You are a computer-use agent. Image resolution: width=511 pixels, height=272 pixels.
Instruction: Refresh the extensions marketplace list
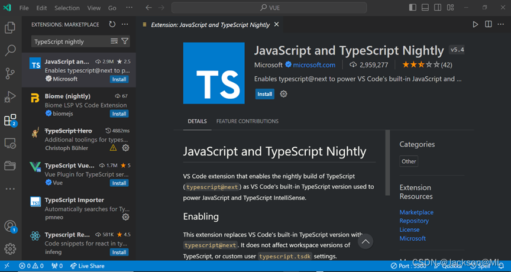tap(112, 24)
